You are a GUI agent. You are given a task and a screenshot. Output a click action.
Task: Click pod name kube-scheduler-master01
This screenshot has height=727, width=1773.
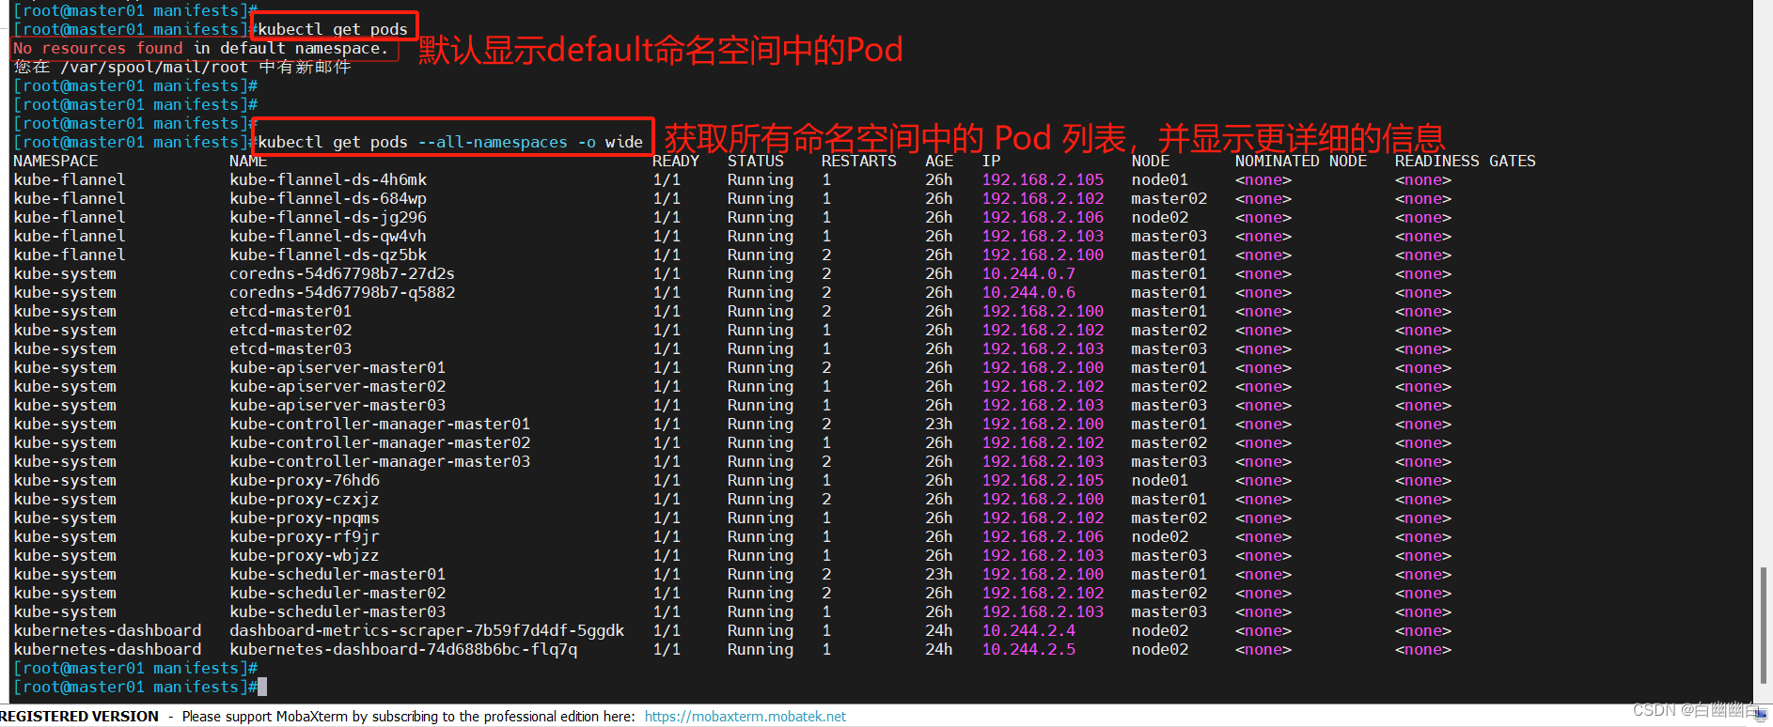(x=337, y=574)
